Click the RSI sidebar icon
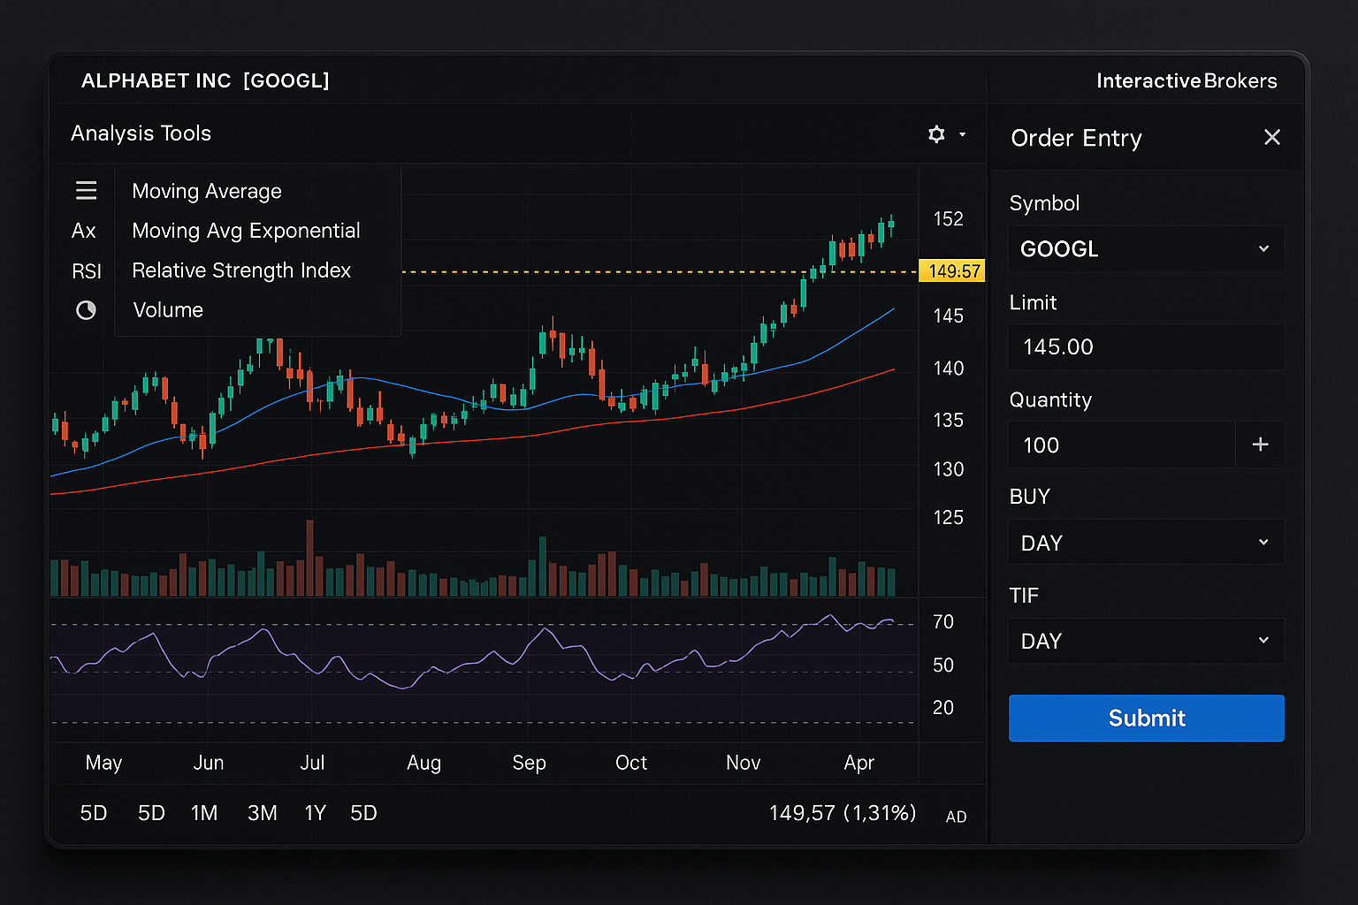Viewport: 1358px width, 905px height. pyautogui.click(x=87, y=271)
